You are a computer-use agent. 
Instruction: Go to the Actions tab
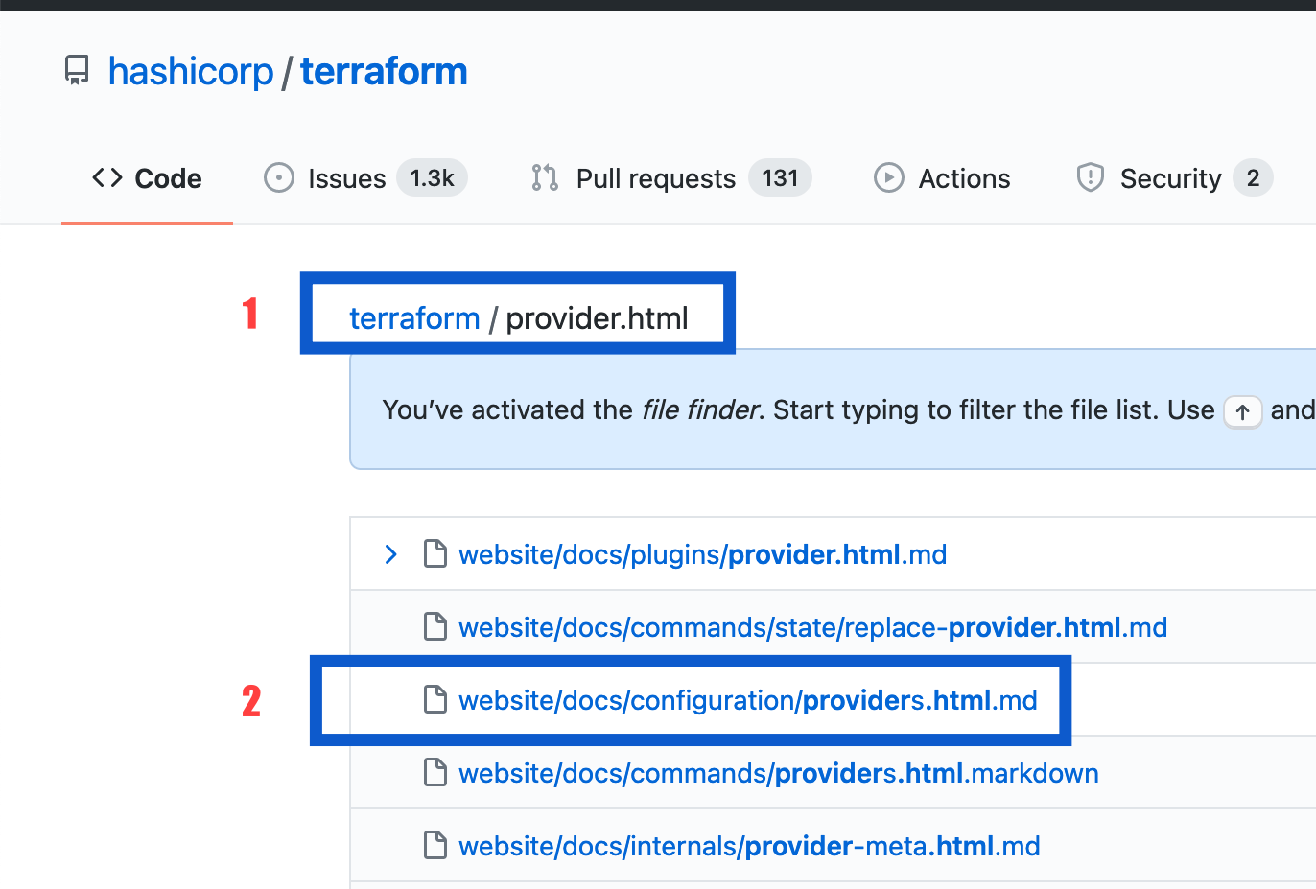coord(964,179)
